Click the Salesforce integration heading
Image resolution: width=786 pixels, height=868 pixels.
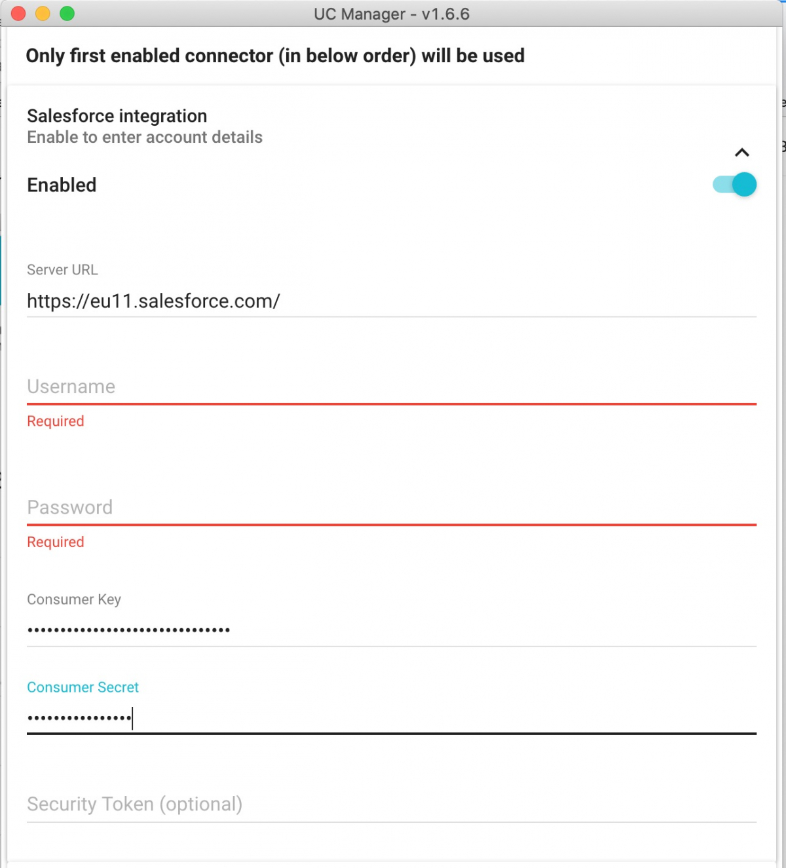(117, 116)
